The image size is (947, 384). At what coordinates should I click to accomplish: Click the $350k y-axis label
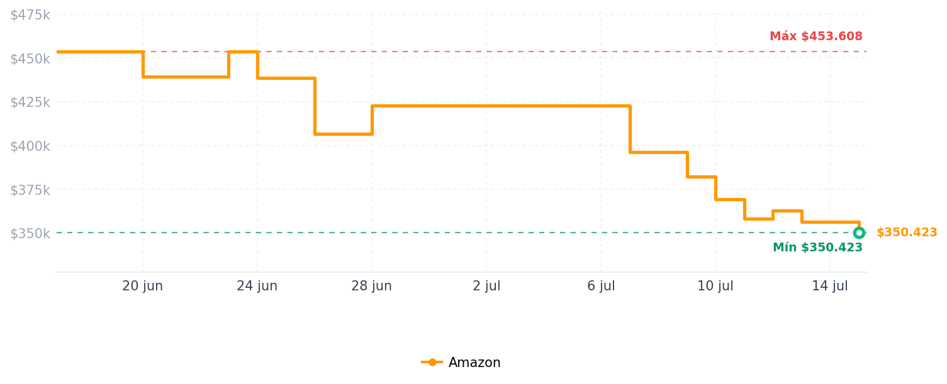tap(30, 233)
